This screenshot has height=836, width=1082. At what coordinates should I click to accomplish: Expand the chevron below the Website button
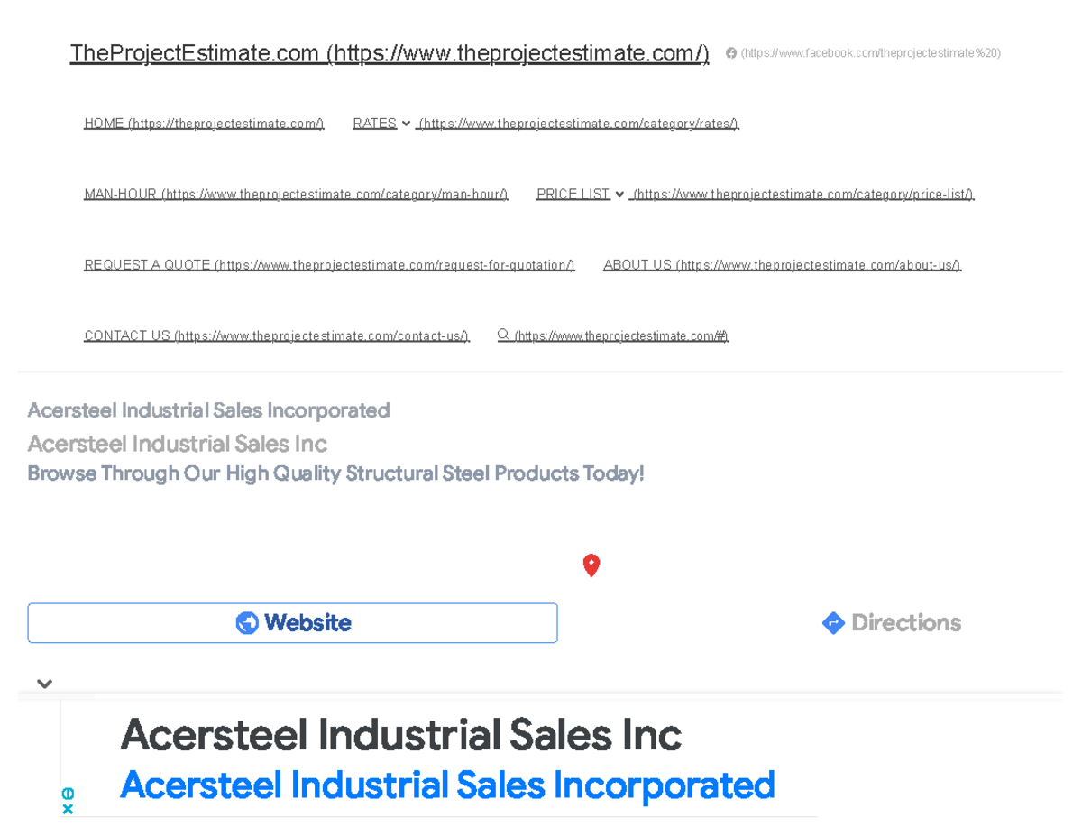pyautogui.click(x=44, y=684)
